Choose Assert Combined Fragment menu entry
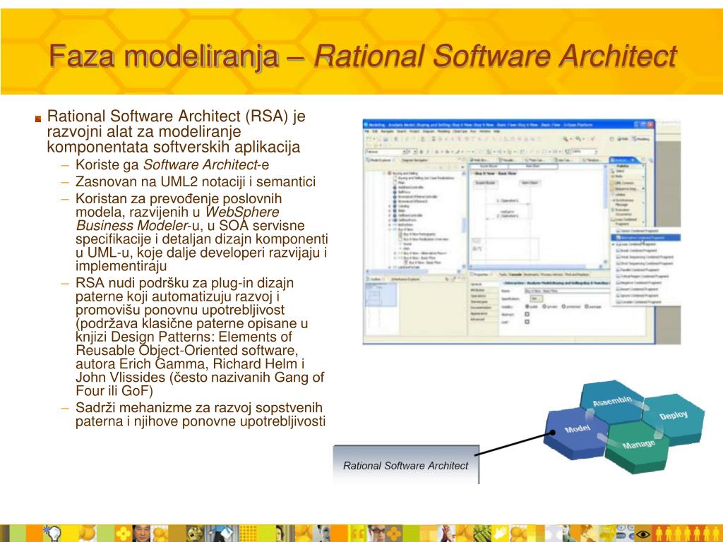 pos(637,289)
